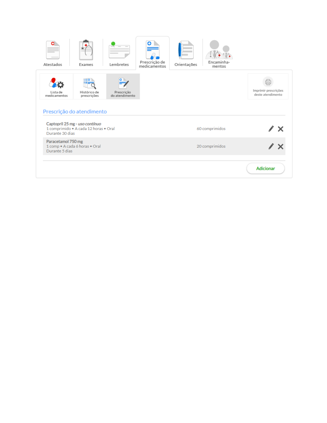Screen dimensions: 327x423
Task: Open the Encaminhamentos doctors icon
Action: (219, 50)
